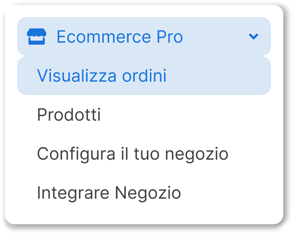This screenshot has height=234, width=293.
Task: Go to Configura il tuo negozio
Action: [144, 154]
